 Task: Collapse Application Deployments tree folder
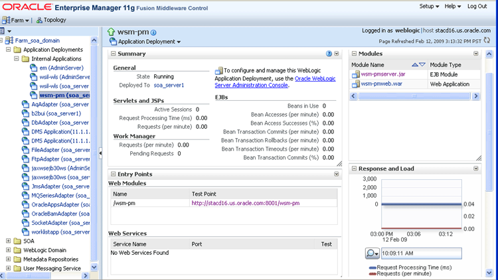(x=8, y=50)
